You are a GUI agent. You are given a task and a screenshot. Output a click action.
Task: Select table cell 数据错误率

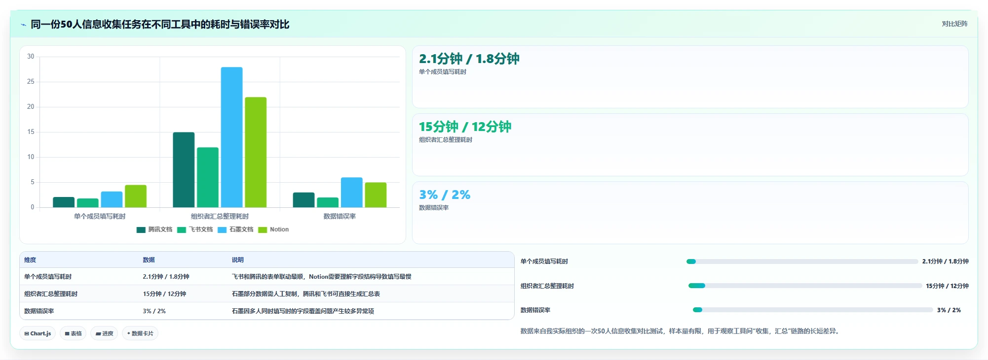click(x=39, y=311)
